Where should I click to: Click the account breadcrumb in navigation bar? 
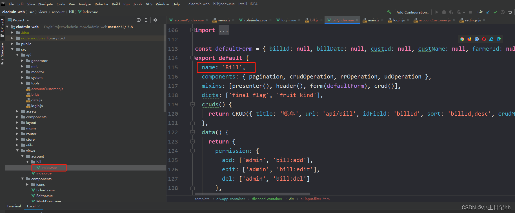pos(58,12)
